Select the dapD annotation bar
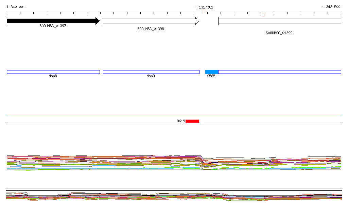 [151, 72]
